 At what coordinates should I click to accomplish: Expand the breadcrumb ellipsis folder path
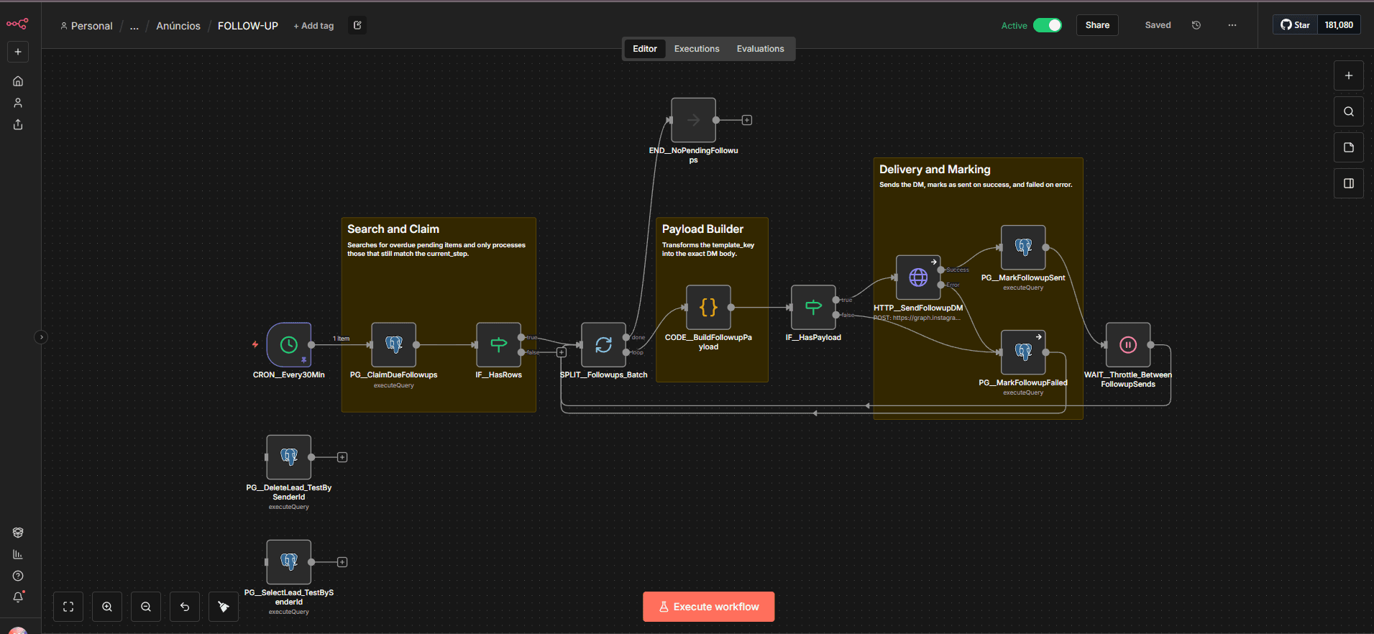click(134, 26)
